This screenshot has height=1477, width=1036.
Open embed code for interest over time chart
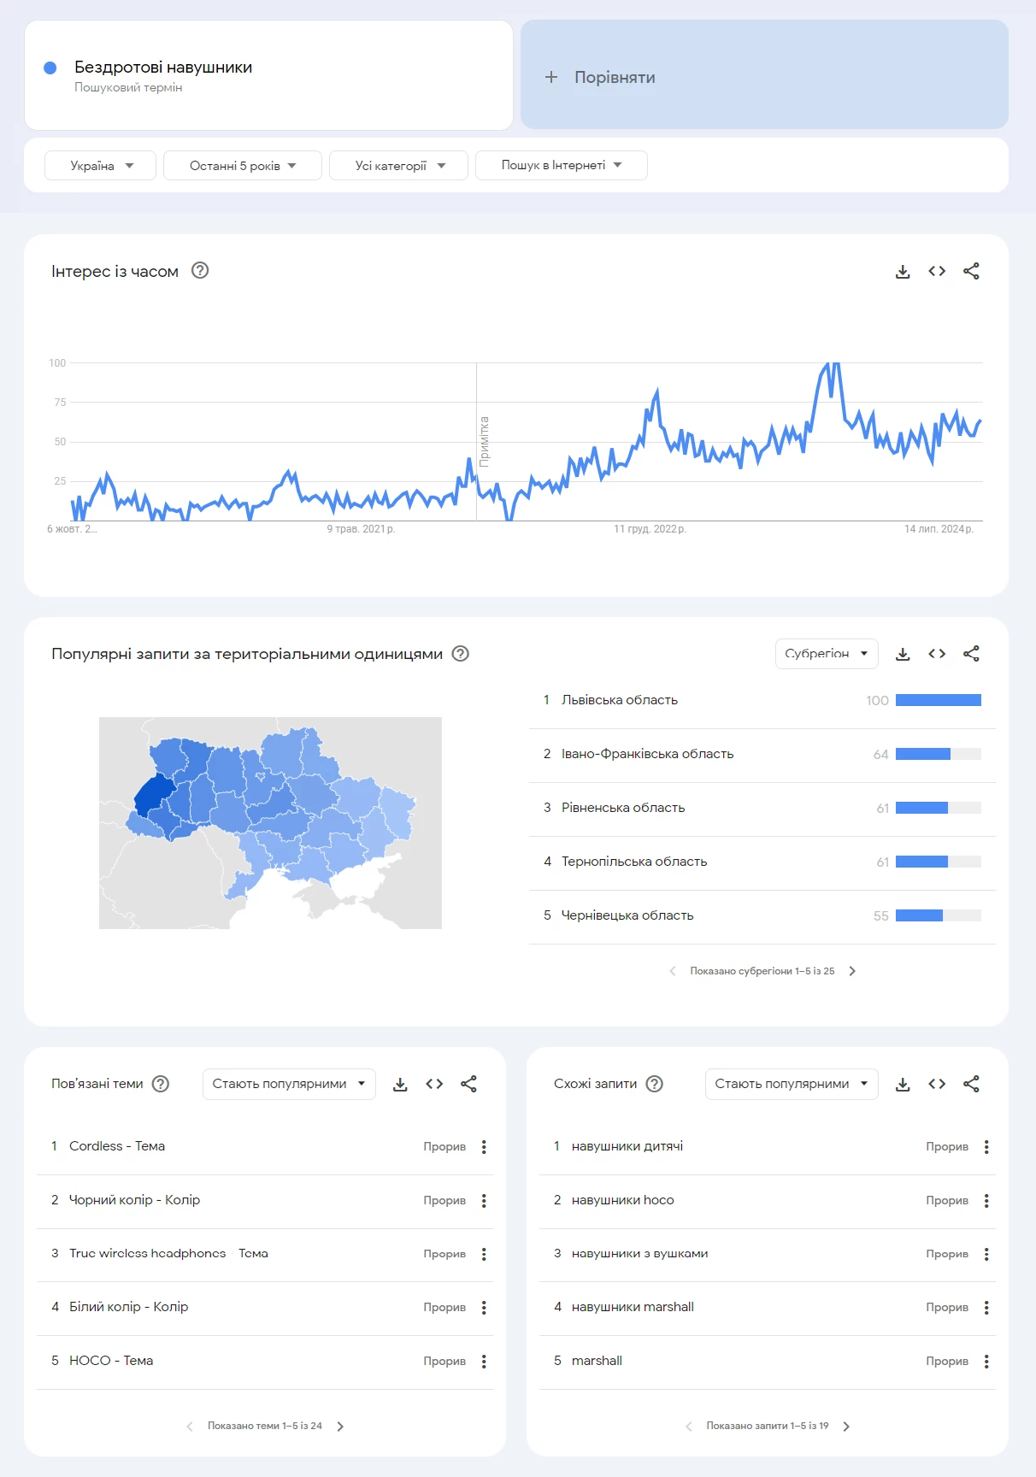(x=937, y=271)
